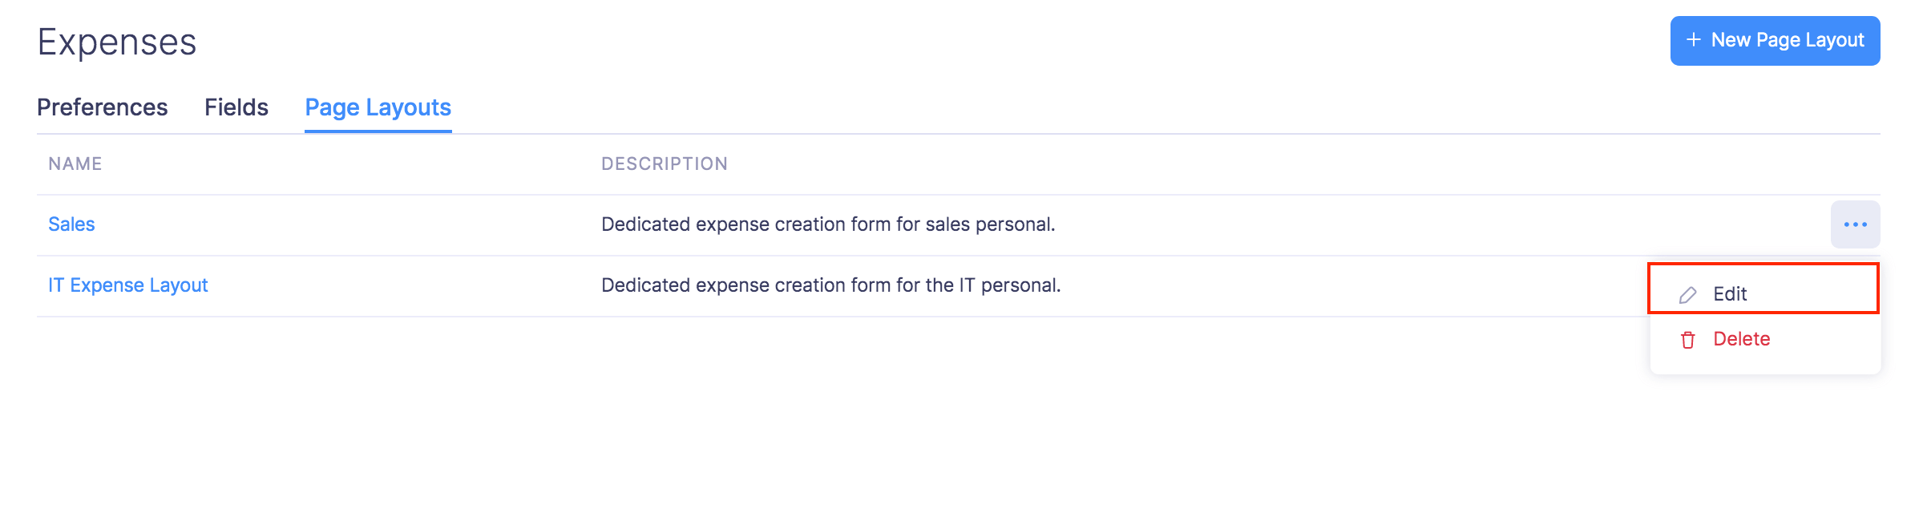Click the pencil icon beside Edit
The width and height of the screenshot is (1919, 521).
[1687, 295]
